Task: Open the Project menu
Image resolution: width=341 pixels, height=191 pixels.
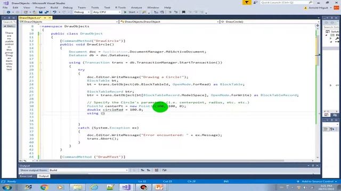Action: point(40,7)
